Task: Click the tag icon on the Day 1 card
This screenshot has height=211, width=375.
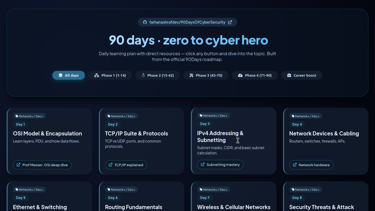Action: [x=17, y=116]
